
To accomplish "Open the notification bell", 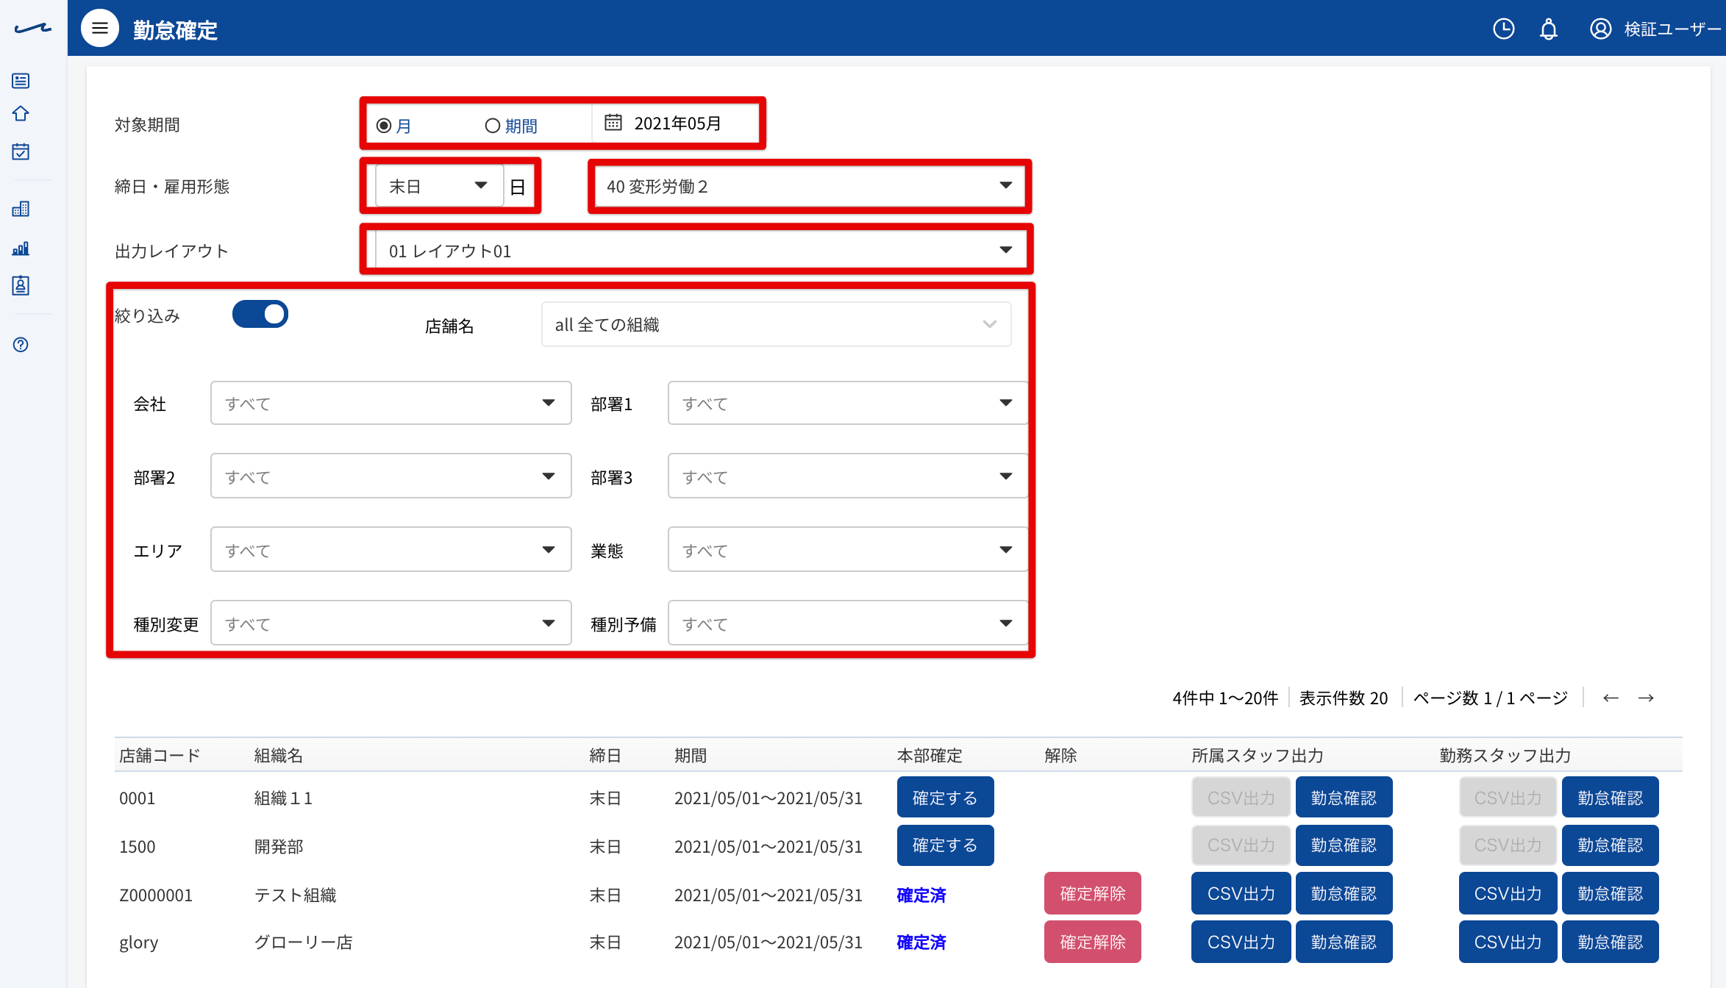I will point(1549,29).
